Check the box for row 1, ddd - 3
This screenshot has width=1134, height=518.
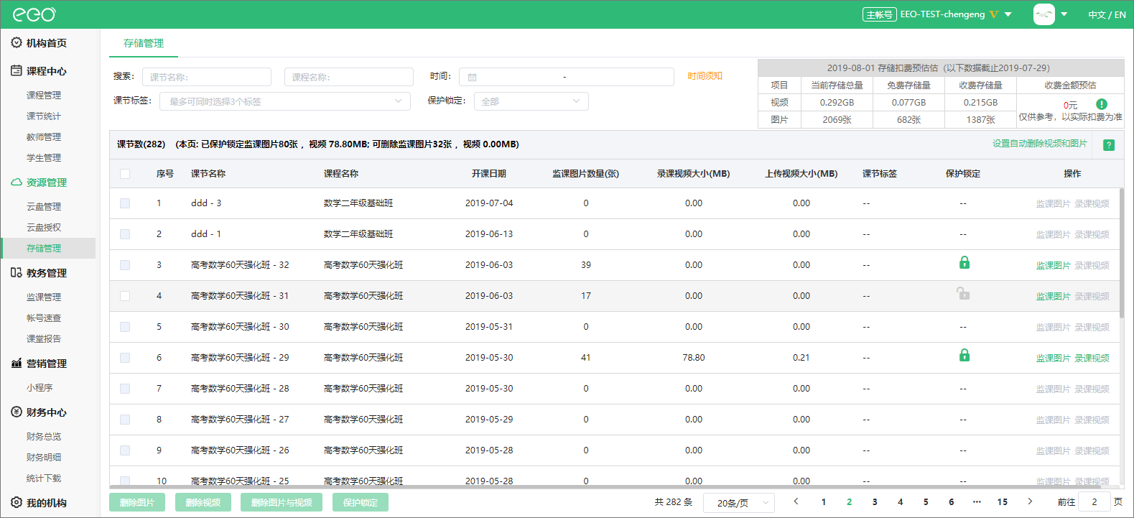(x=125, y=203)
